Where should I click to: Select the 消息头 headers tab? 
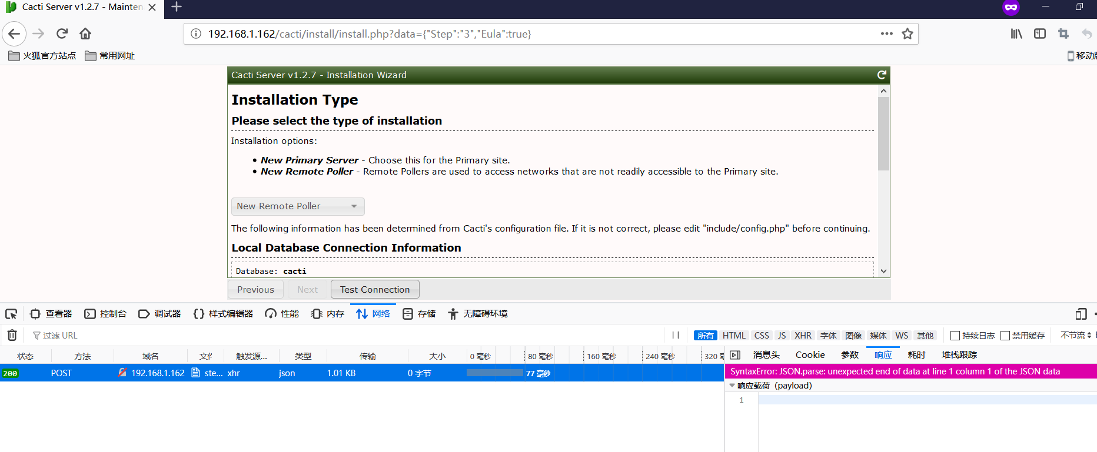point(766,355)
